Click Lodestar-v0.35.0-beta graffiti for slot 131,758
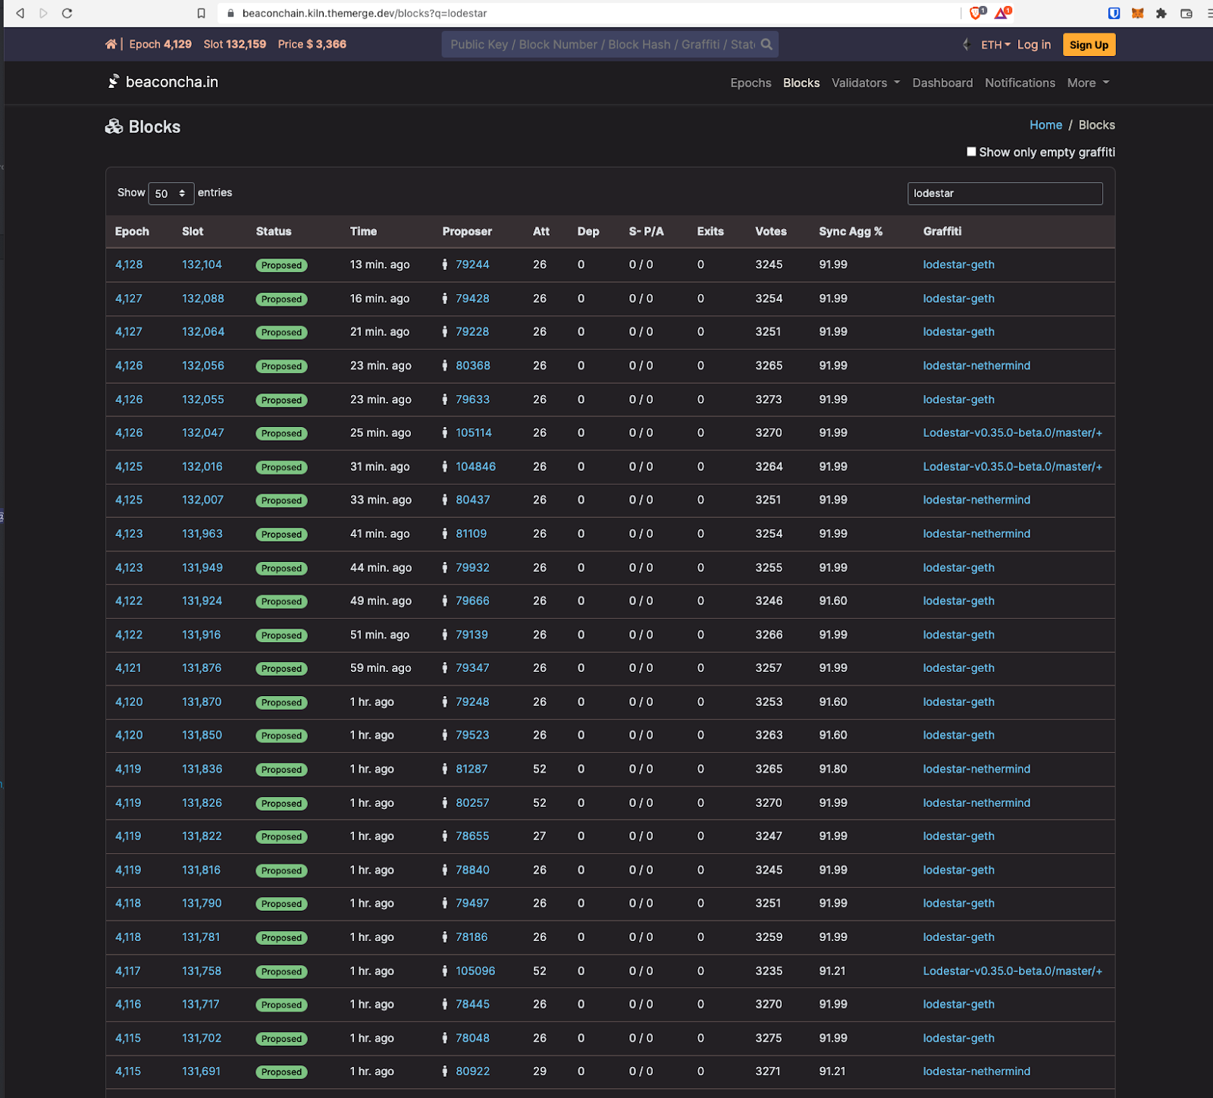 (x=1012, y=971)
